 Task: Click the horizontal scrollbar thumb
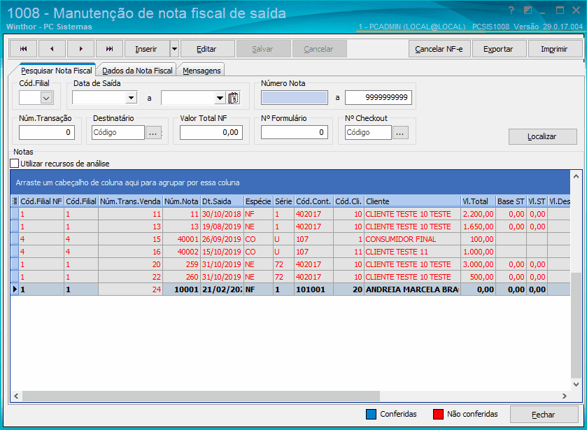pyautogui.click(x=201, y=396)
